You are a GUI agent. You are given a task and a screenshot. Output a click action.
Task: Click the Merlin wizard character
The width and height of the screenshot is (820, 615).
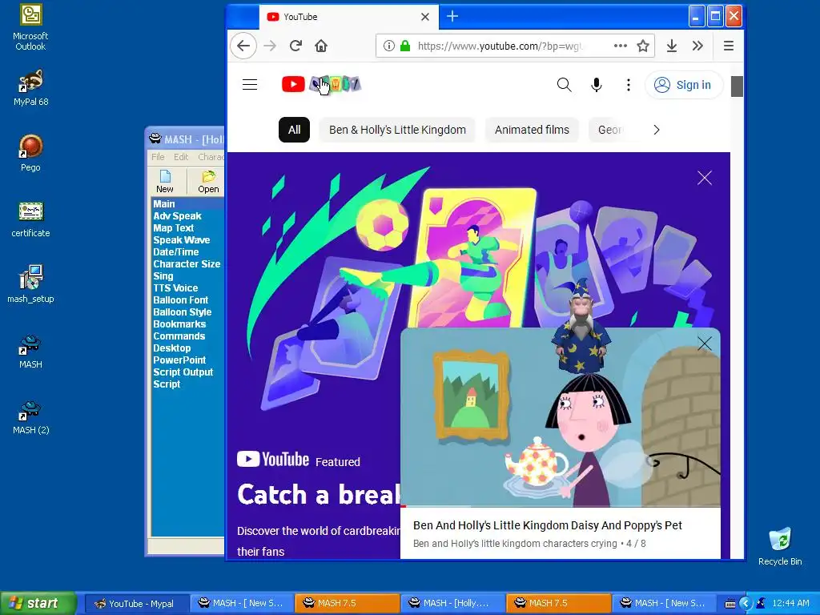click(x=581, y=325)
